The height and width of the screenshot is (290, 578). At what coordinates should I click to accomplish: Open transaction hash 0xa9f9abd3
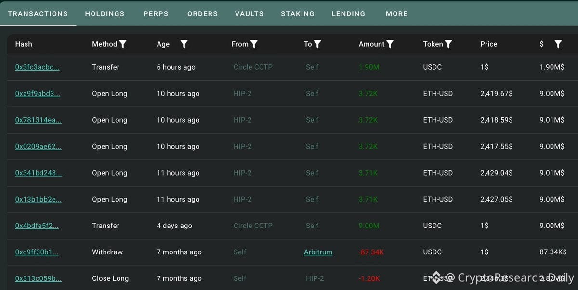pos(38,94)
